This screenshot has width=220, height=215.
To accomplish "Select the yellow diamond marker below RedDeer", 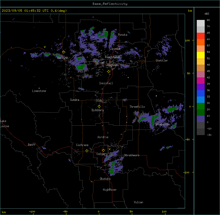I will coord(109,72).
